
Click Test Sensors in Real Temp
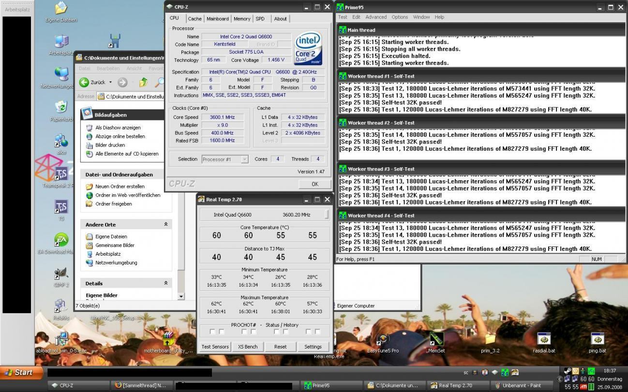tap(215, 347)
